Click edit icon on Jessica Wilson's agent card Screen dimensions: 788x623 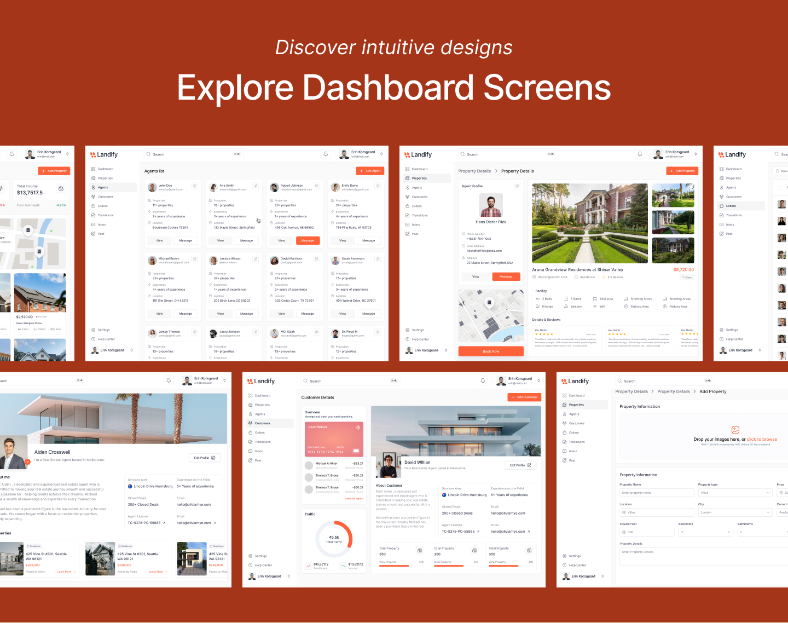(x=256, y=259)
